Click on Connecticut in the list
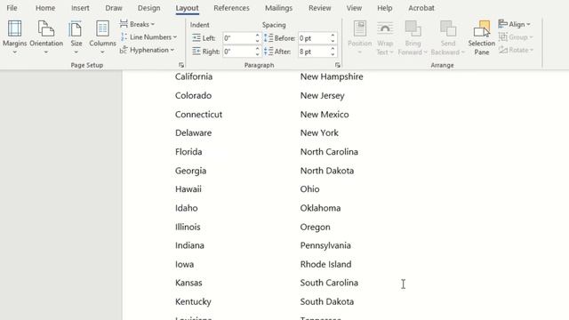This screenshot has width=569, height=320. [x=198, y=115]
